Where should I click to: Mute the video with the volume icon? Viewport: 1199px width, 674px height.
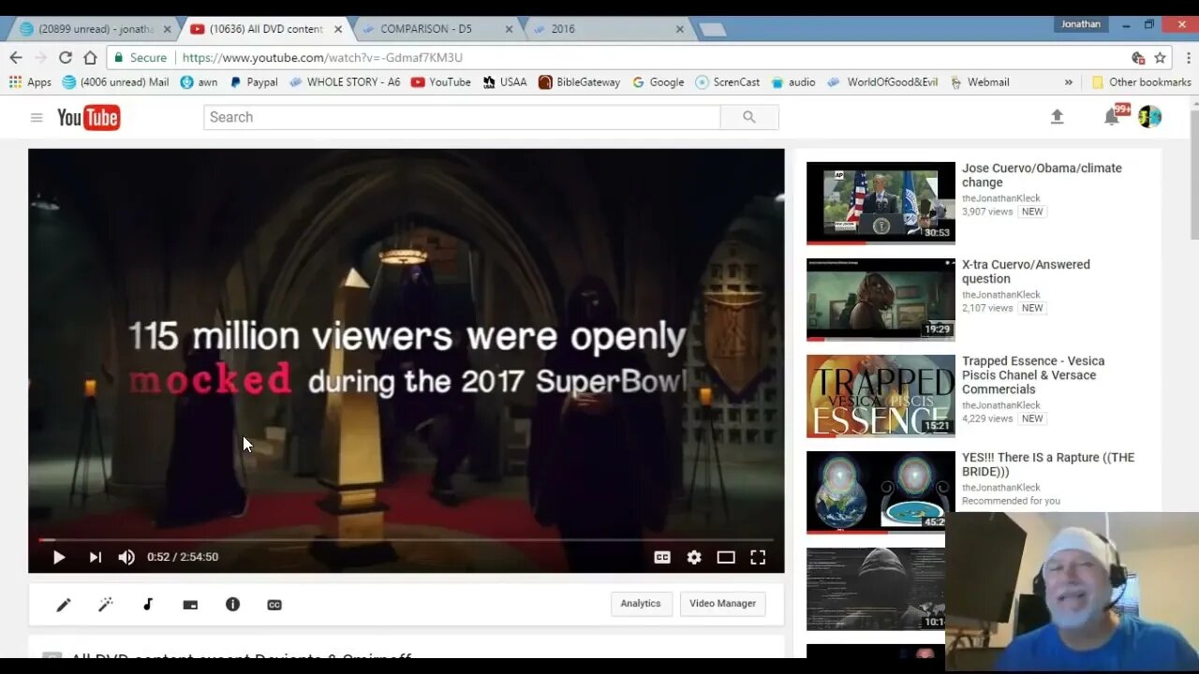coord(126,557)
